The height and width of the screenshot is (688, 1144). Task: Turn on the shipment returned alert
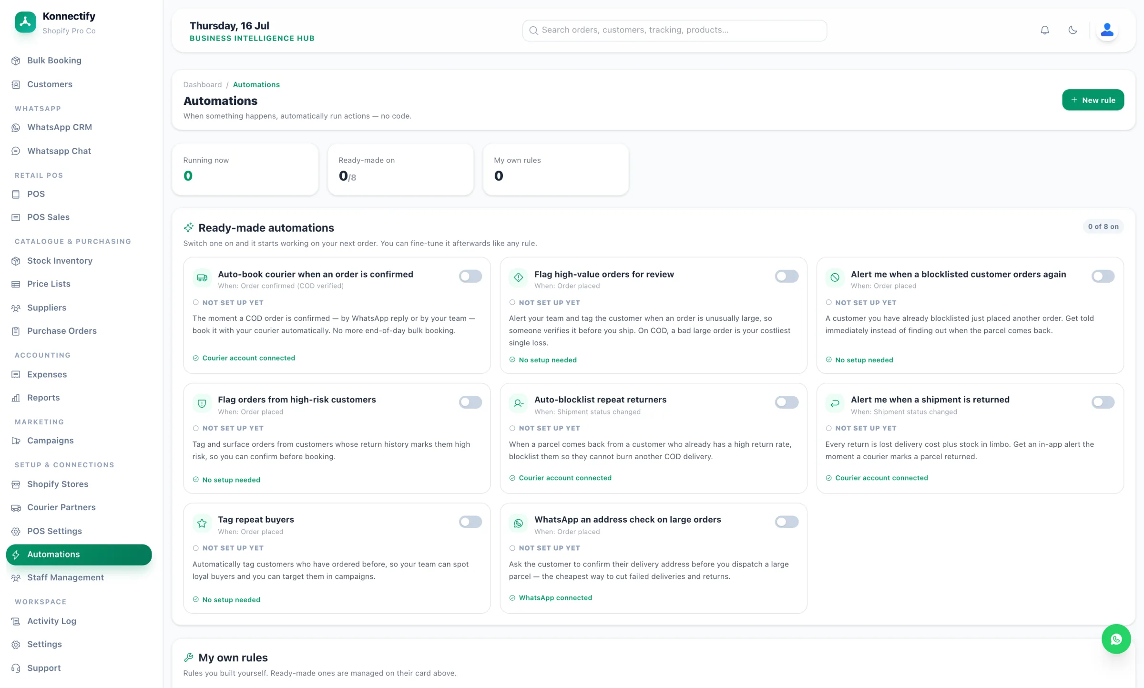click(x=1103, y=402)
